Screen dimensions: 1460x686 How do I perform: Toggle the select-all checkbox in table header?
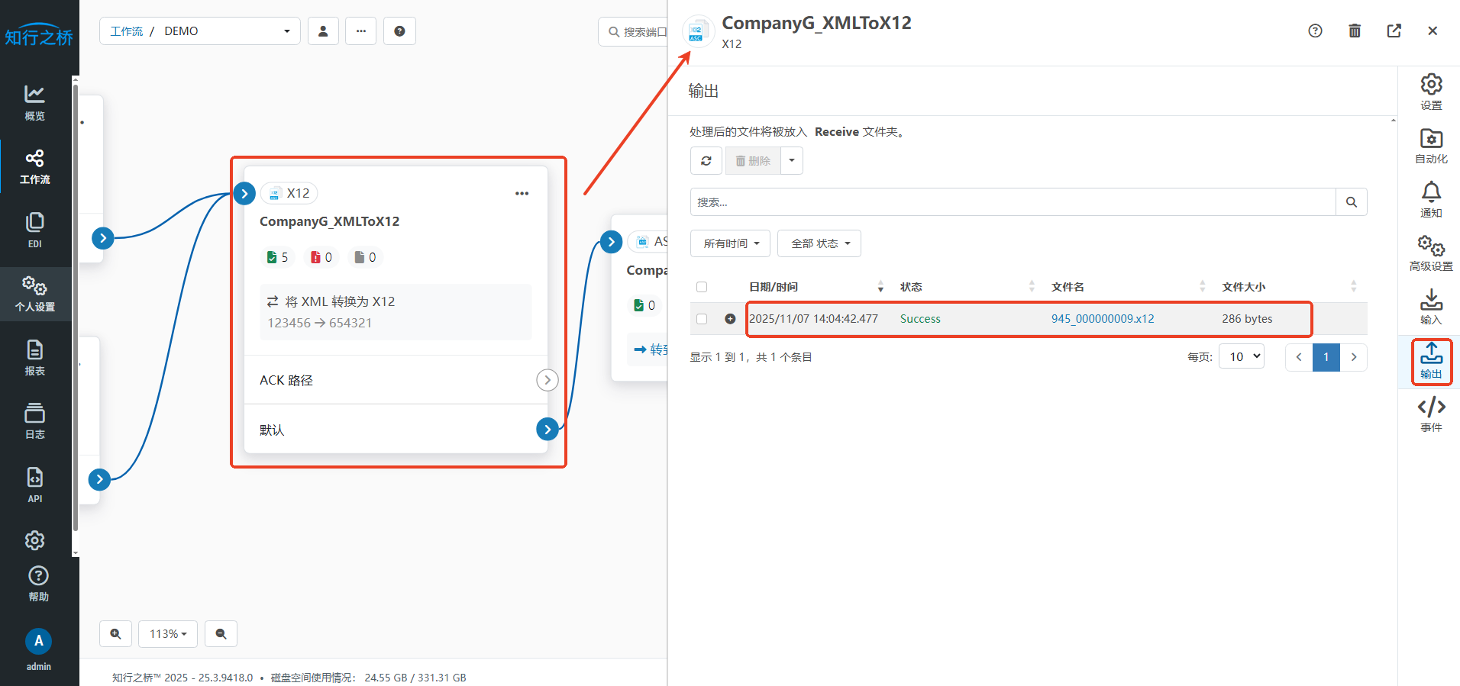tap(702, 287)
